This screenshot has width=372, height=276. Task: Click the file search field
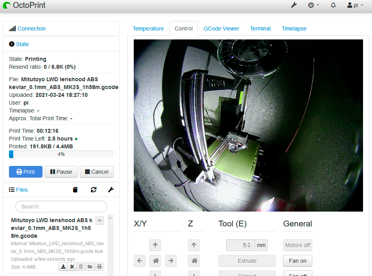tap(61, 207)
